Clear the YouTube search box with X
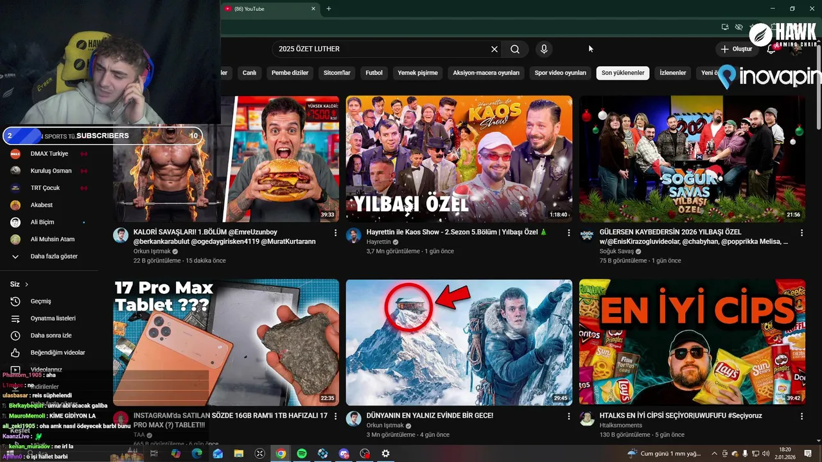The height and width of the screenshot is (462, 822). point(494,49)
